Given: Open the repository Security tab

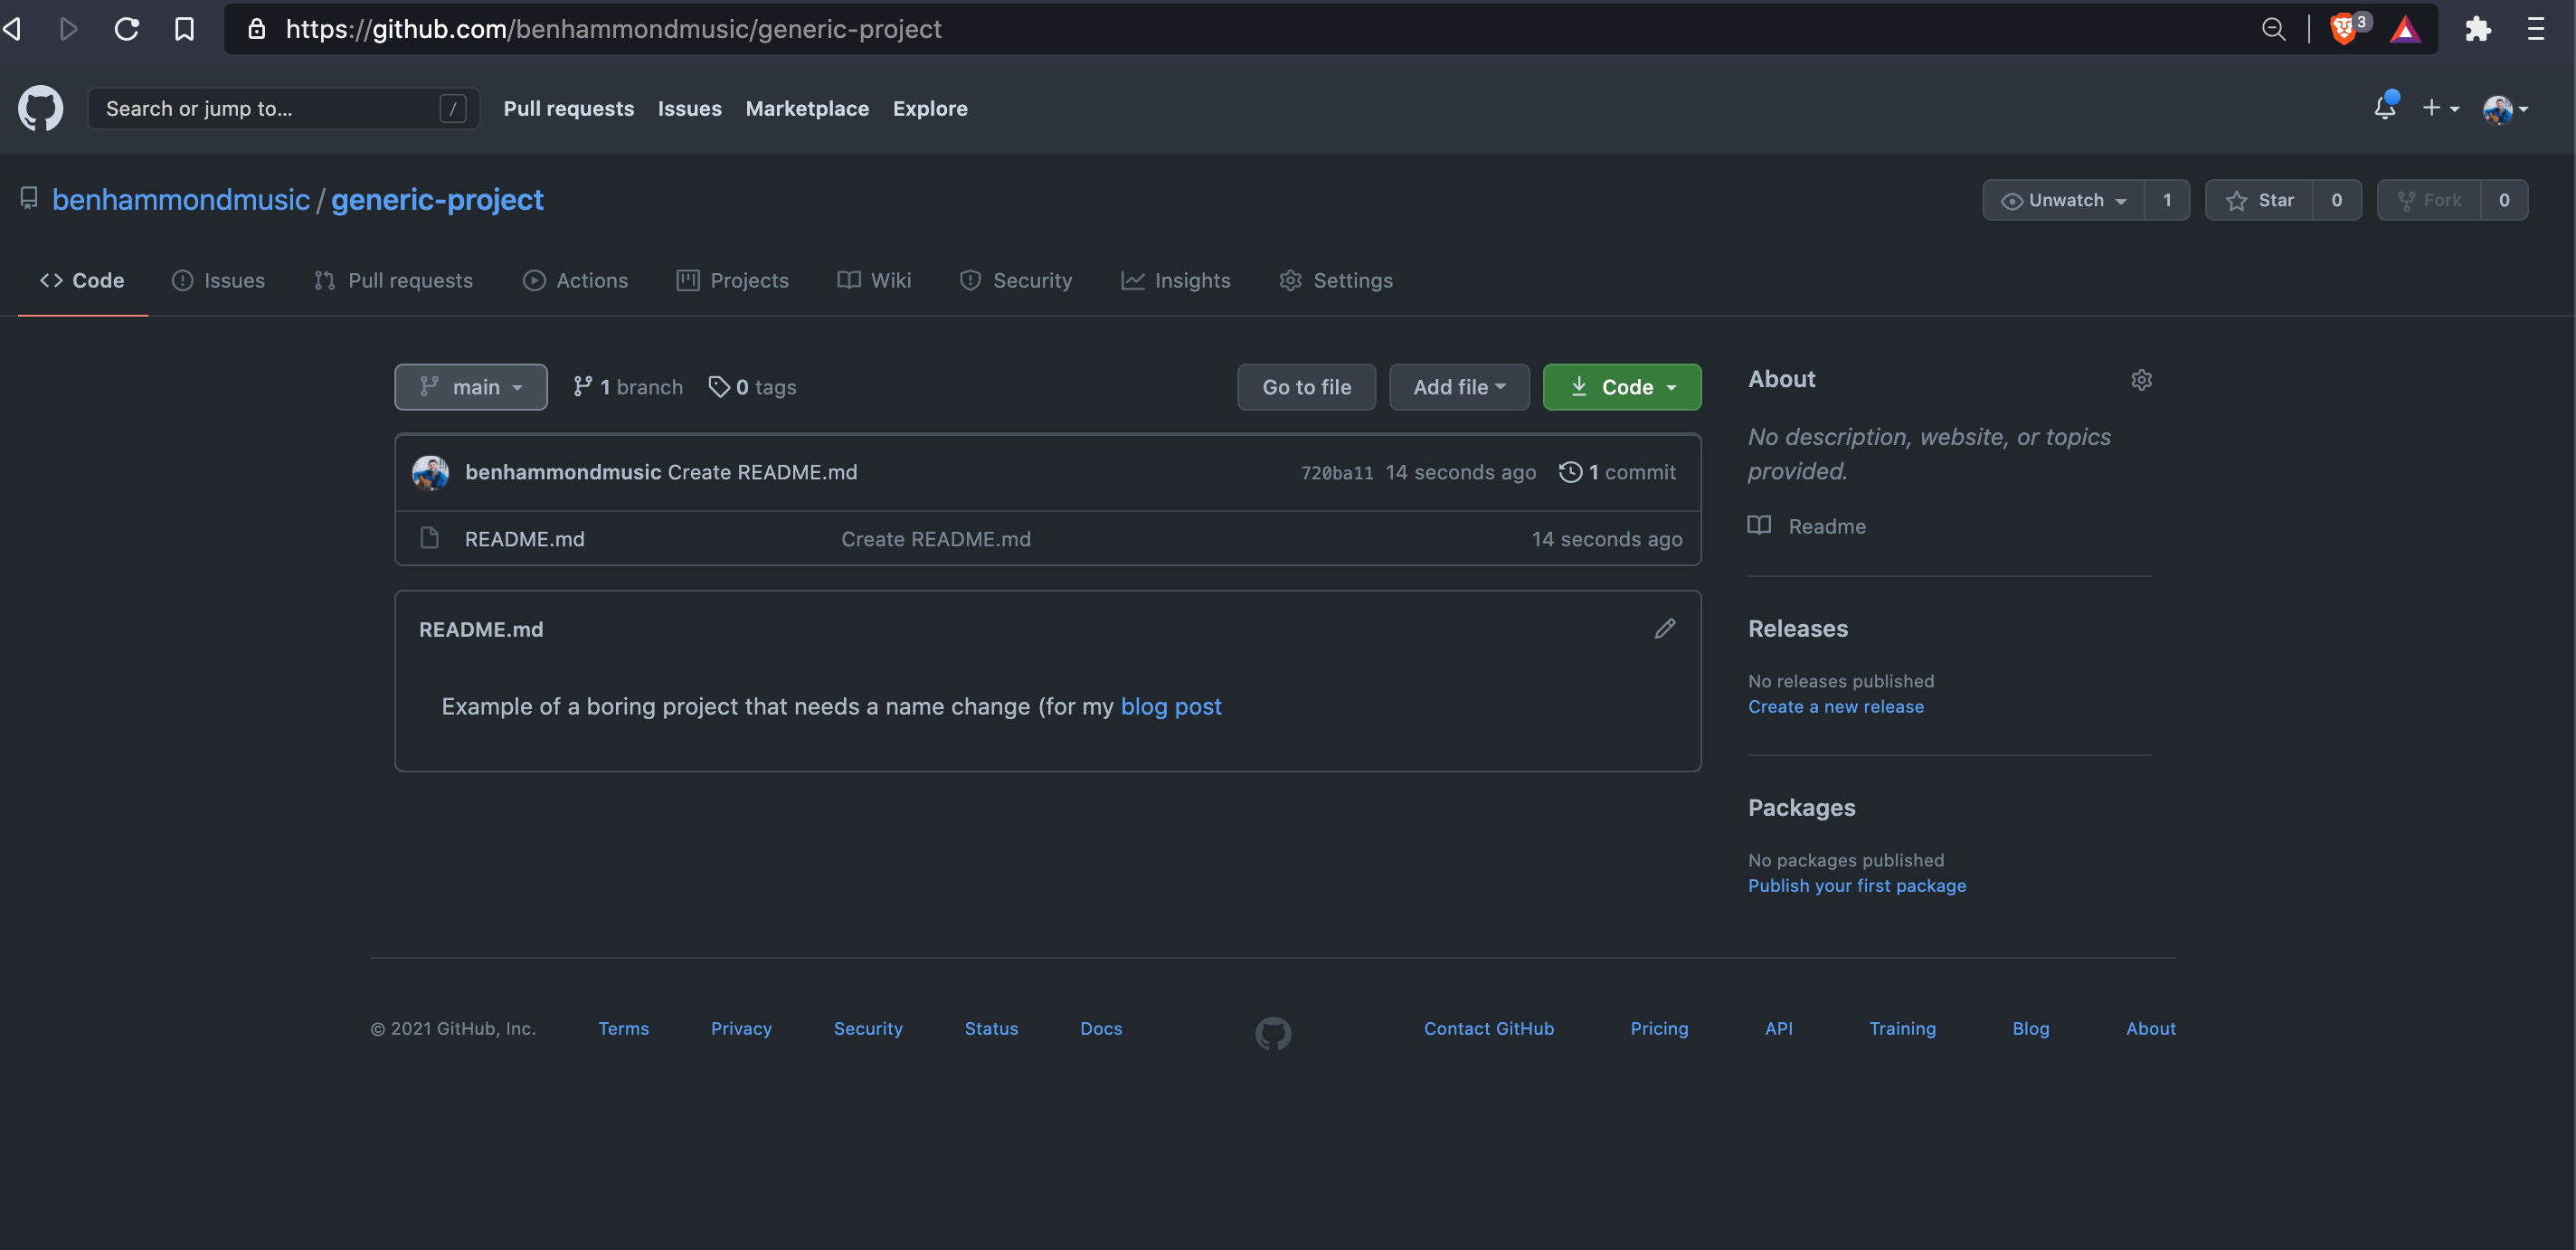Looking at the screenshot, I should click(x=1016, y=280).
